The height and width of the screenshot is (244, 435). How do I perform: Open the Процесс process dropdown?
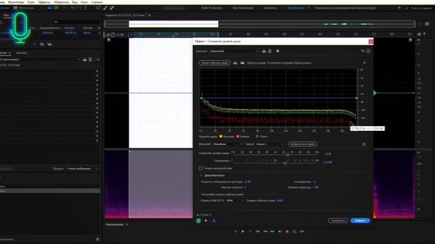coord(82,169)
